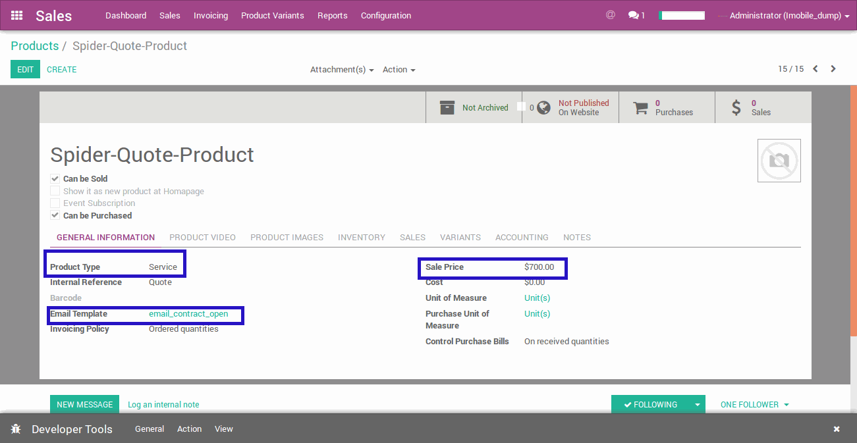This screenshot has width=857, height=443.
Task: Open the Sales dollar sign icon
Action: [x=736, y=107]
